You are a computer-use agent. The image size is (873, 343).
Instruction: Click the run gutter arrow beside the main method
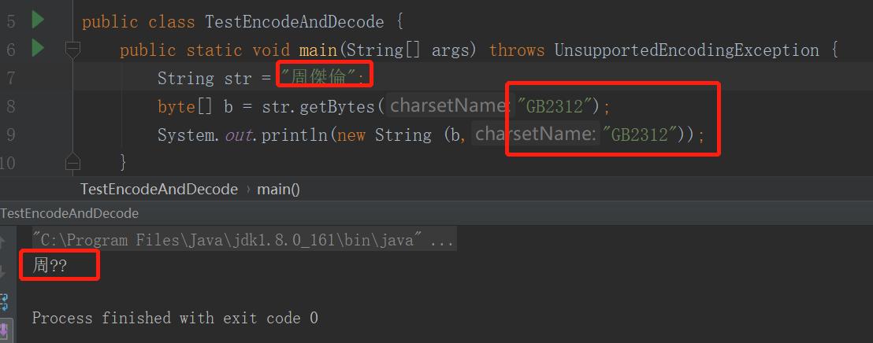tap(37, 49)
